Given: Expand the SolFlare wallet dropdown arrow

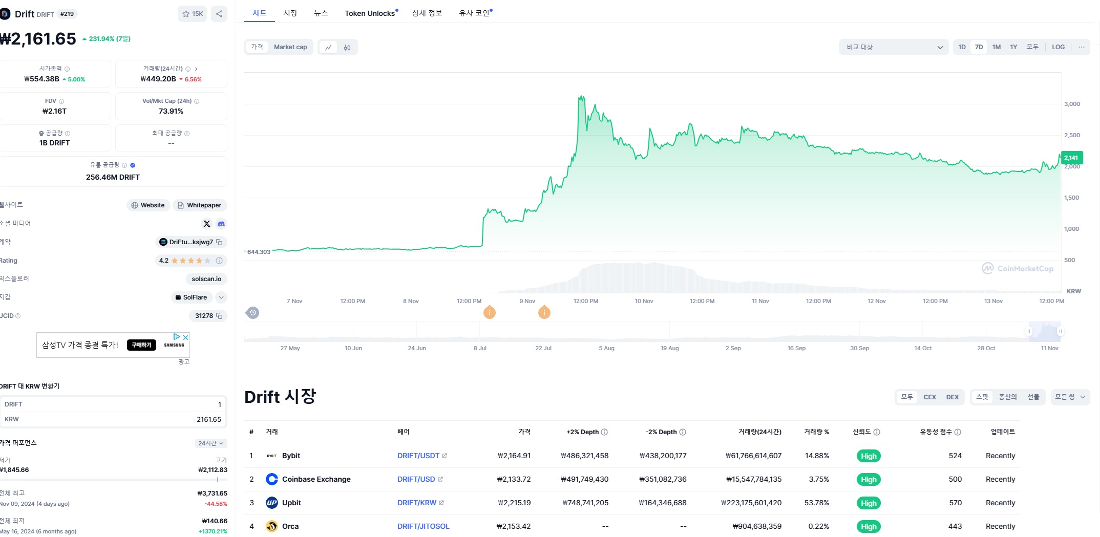Looking at the screenshot, I should 221,297.
